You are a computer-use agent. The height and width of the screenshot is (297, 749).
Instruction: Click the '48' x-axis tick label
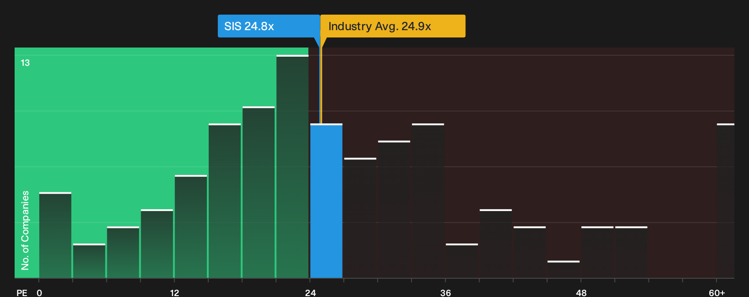[581, 292]
